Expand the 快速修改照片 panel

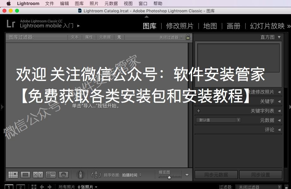click(x=279, y=92)
